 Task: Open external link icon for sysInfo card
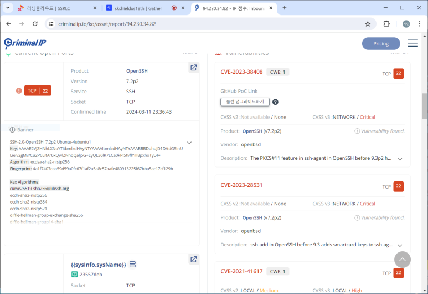pos(194,259)
